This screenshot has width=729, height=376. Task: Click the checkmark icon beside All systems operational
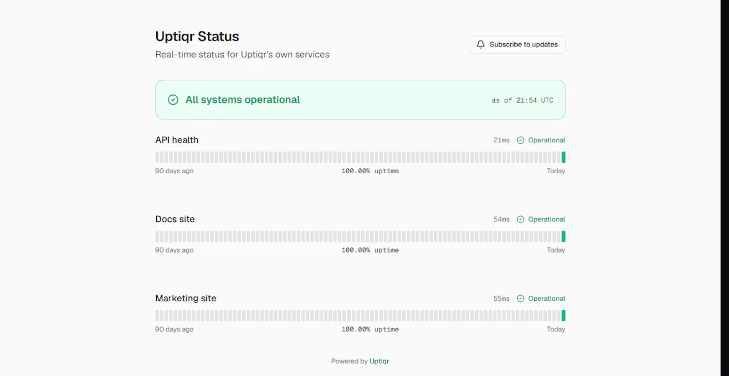click(x=173, y=100)
